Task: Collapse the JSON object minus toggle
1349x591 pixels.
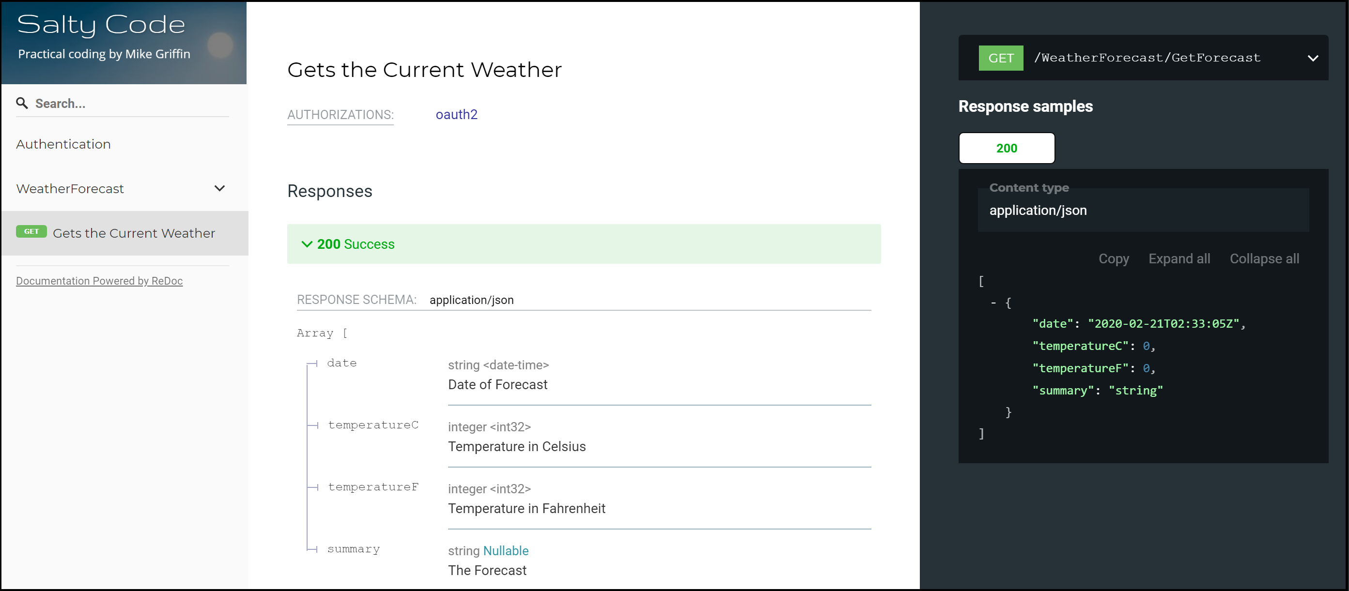Action: [993, 303]
